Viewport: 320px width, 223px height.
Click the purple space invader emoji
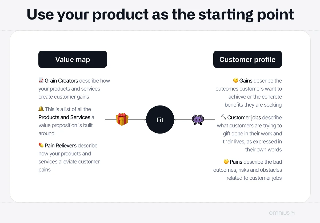tap(198, 119)
